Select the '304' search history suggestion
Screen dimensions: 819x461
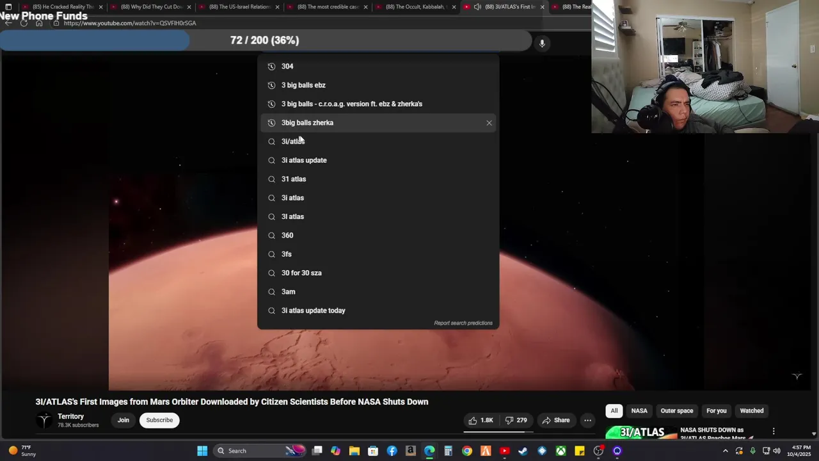click(378, 67)
